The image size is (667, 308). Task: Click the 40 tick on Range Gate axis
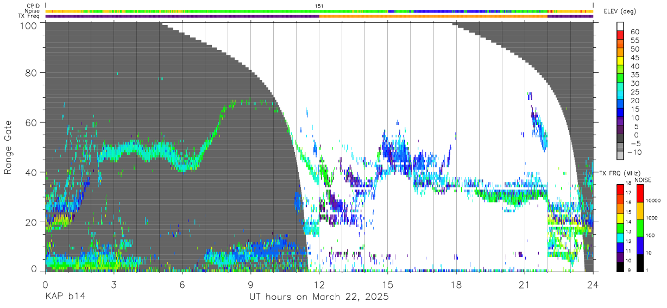(32, 172)
